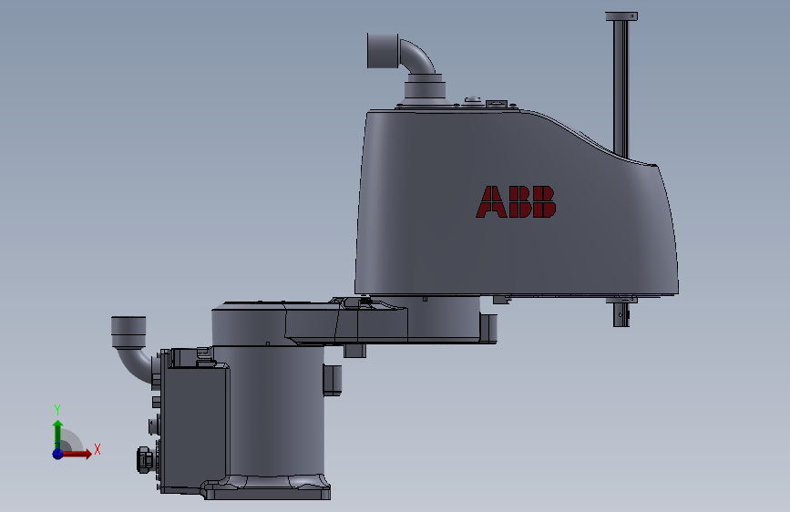790x512 pixels.
Task: Click the green Y axis of the orientation triad
Action: coord(58,434)
